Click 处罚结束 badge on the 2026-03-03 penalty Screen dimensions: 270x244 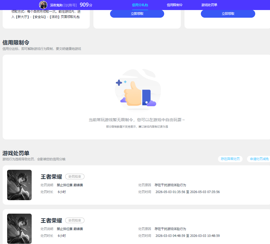point(75,220)
